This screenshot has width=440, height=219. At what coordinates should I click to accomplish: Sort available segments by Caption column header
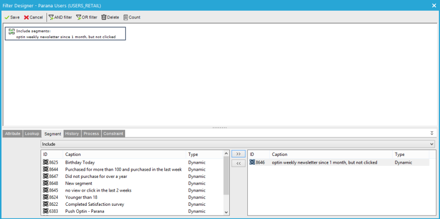pos(73,154)
